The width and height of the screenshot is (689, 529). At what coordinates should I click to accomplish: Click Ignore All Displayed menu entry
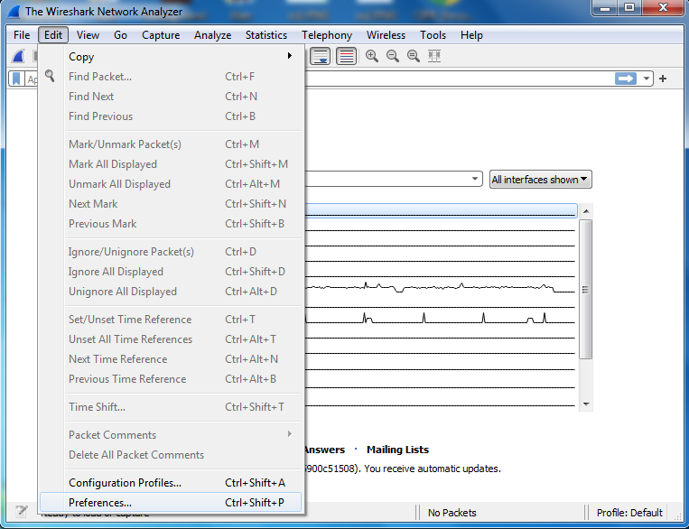point(171,271)
